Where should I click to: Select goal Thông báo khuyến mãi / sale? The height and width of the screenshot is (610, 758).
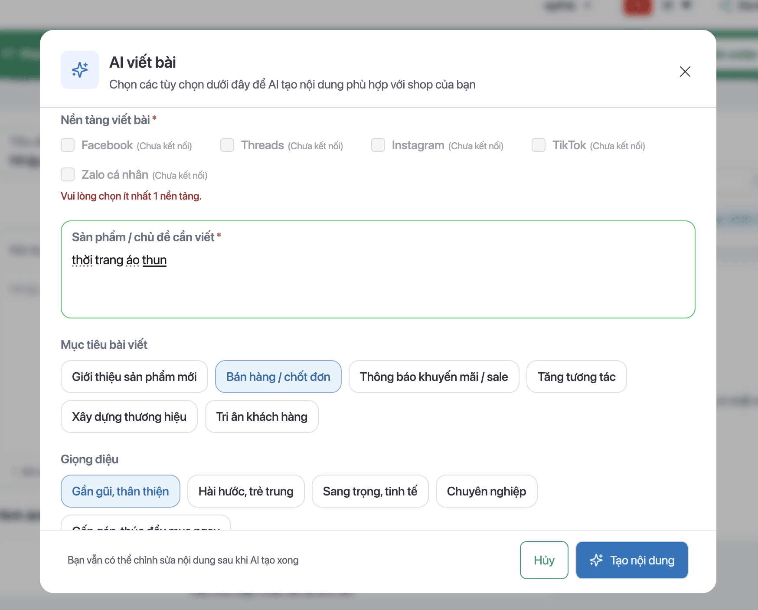tap(434, 377)
